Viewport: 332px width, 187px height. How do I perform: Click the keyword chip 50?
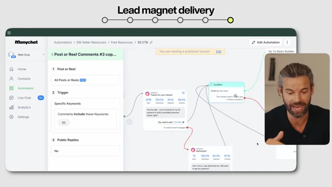[x=64, y=123]
